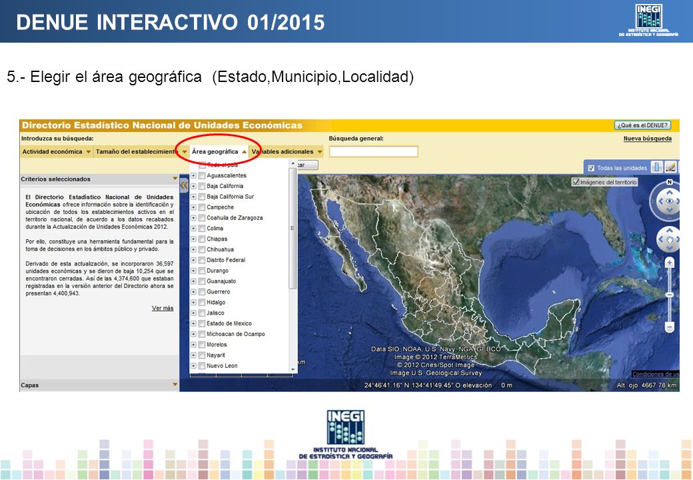Collapse the left panel with double-chevron
Image resolution: width=693 pixels, height=480 pixels.
click(184, 185)
